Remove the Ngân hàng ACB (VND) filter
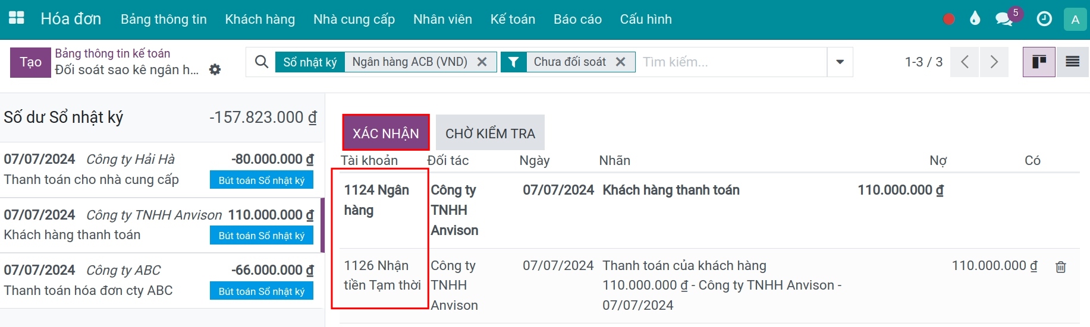 point(482,62)
